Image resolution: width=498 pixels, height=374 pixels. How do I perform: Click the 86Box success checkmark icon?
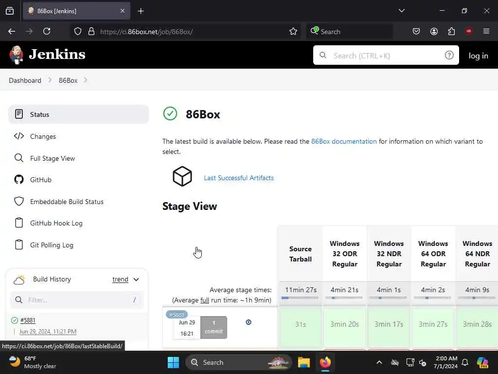click(170, 114)
